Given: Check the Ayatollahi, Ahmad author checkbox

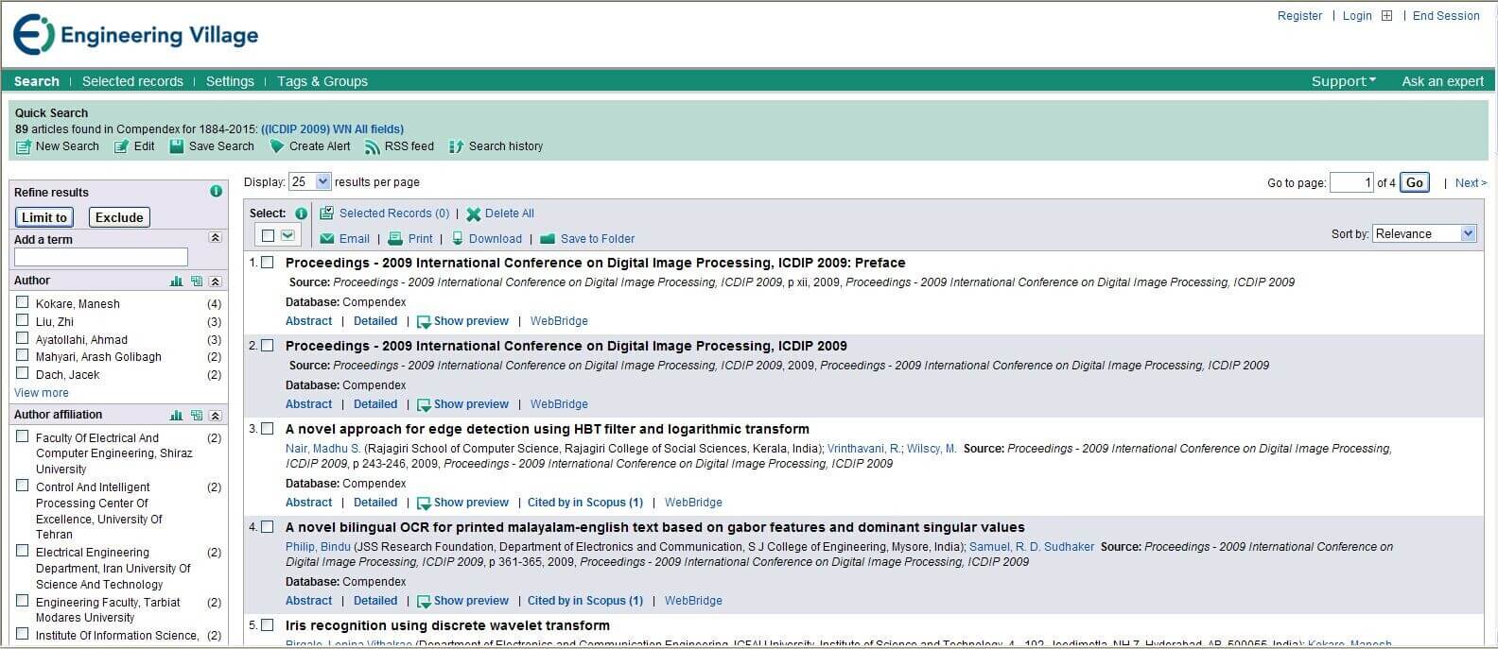Looking at the screenshot, I should (23, 338).
